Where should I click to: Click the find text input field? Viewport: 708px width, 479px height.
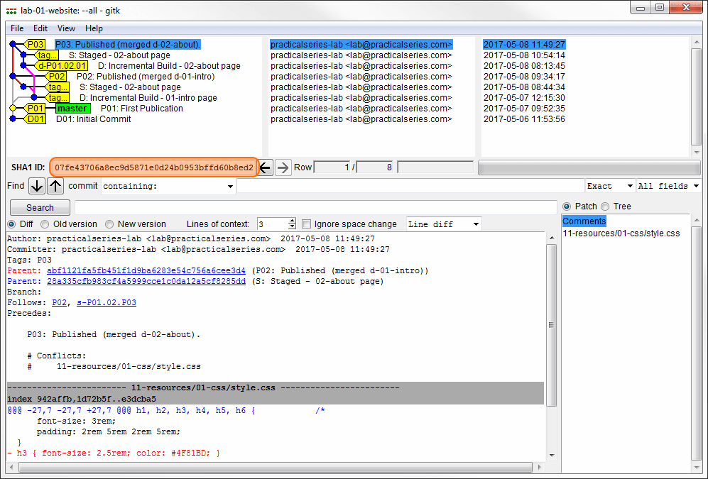coord(410,186)
